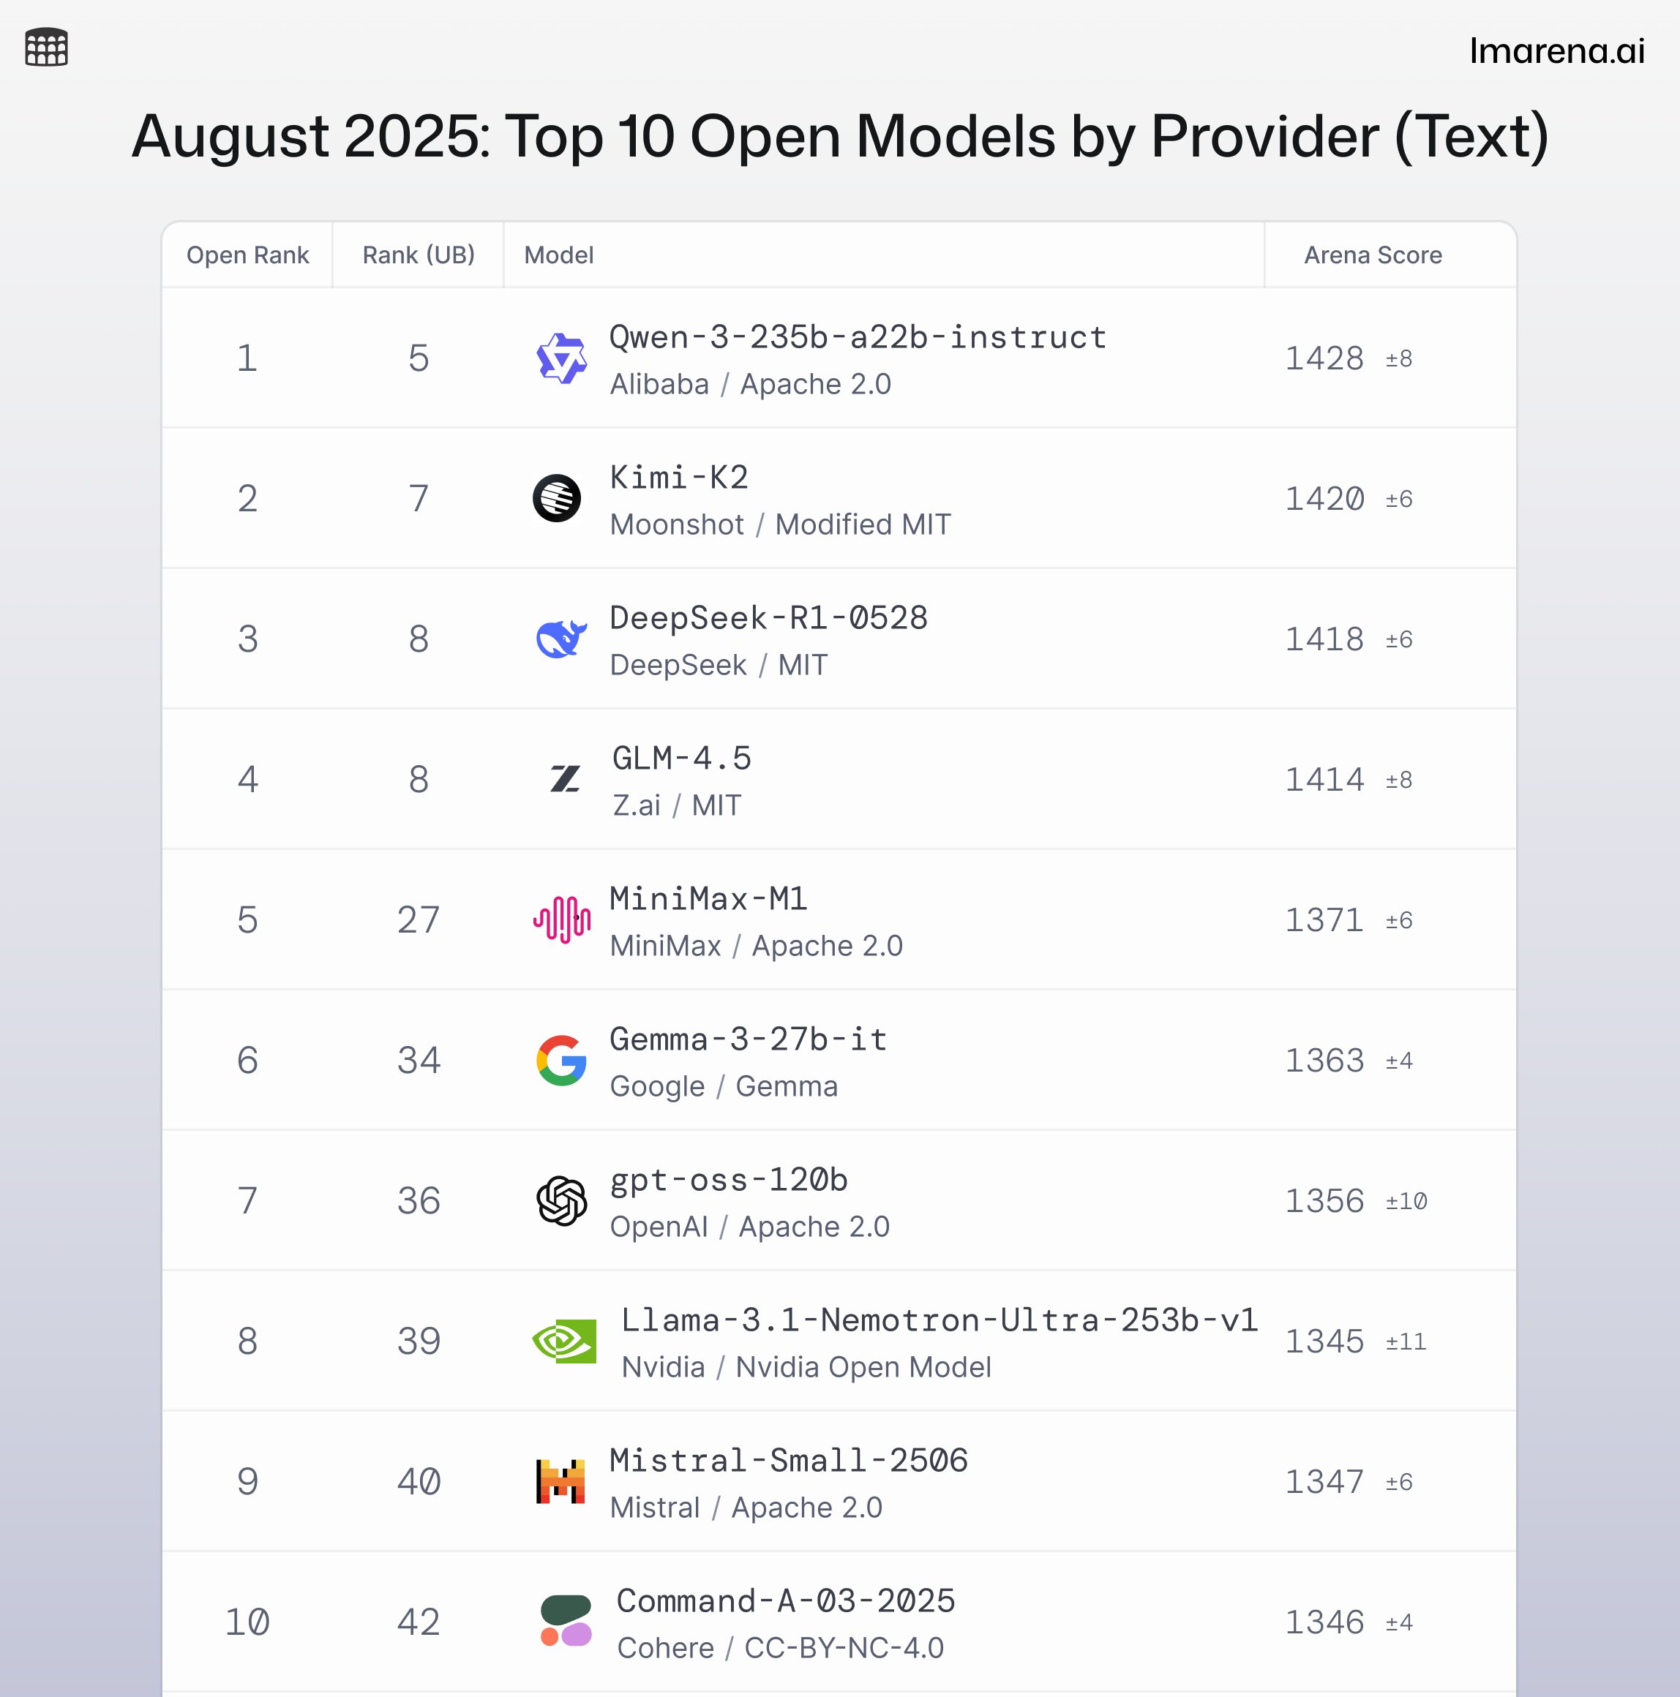Viewport: 1680px width, 1697px height.
Task: Click the Mistral pixel logo icon
Action: (560, 1482)
